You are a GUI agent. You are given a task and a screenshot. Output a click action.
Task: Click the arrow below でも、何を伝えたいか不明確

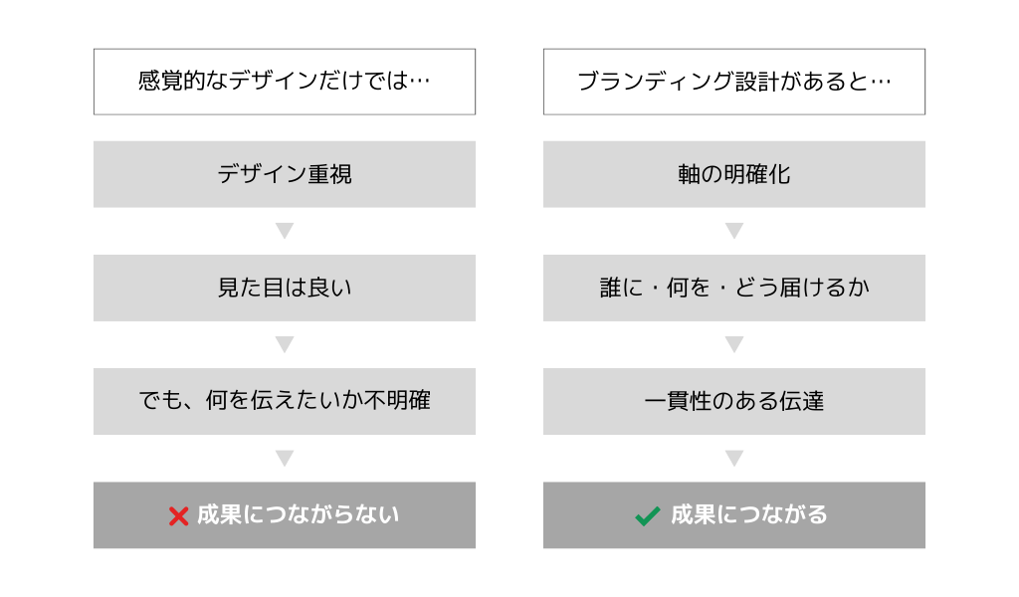[x=285, y=459]
